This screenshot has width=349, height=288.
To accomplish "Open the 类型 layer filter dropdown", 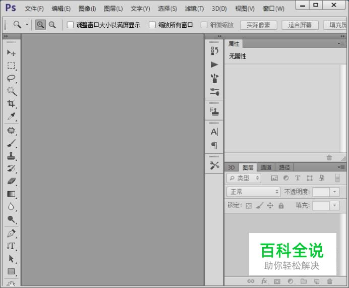I will tap(244, 178).
